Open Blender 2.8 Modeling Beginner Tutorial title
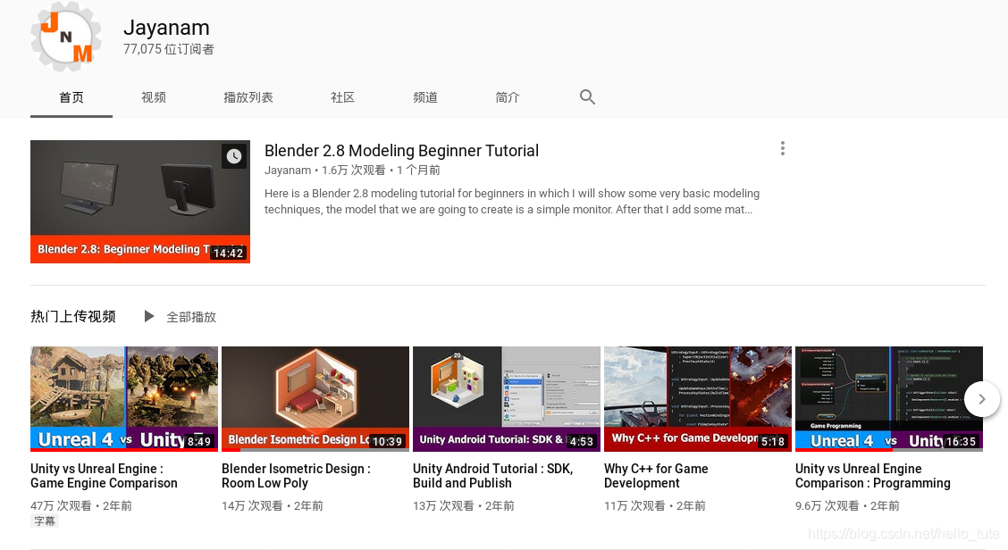 click(402, 150)
